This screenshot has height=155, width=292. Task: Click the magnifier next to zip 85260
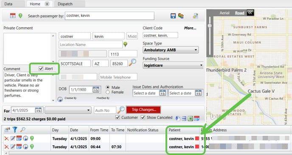coord(132,62)
